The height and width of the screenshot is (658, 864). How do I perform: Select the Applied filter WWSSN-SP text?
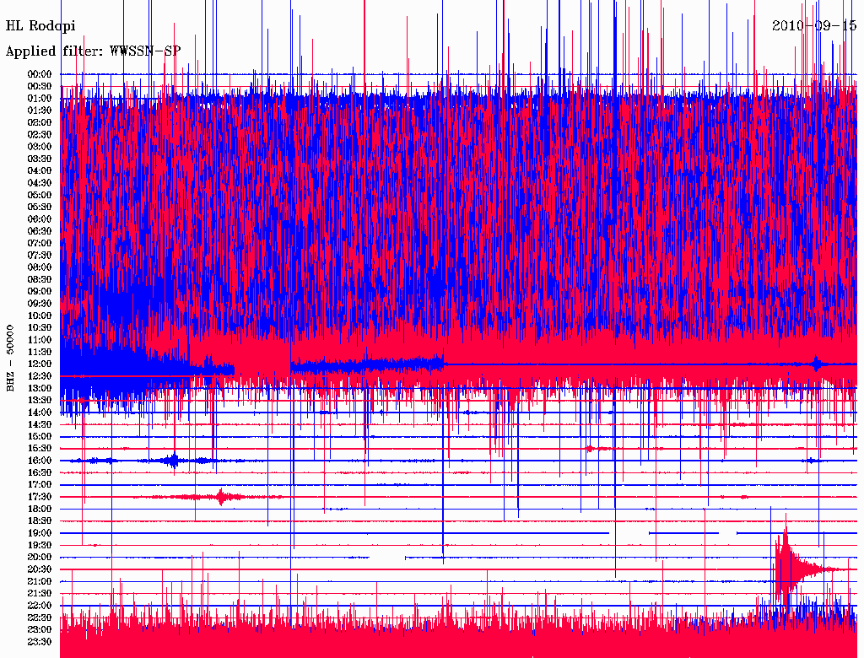[93, 51]
